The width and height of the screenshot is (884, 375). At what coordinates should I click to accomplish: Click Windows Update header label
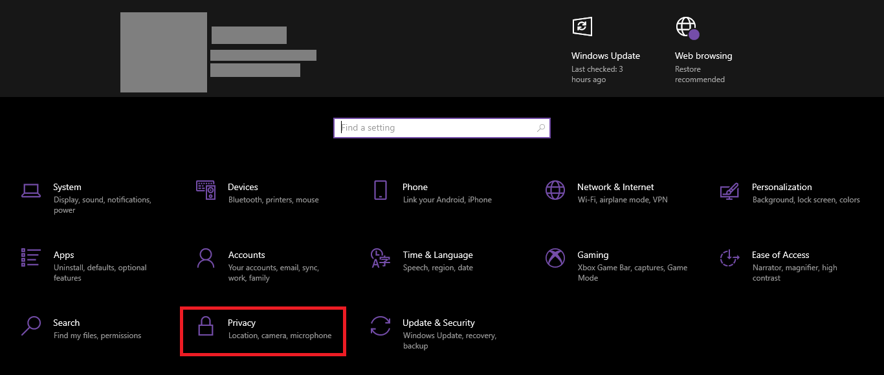click(606, 56)
